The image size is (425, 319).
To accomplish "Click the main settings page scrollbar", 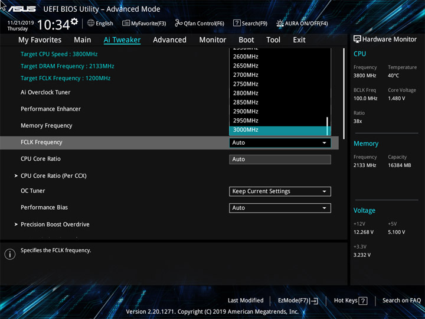I will [x=344, y=93].
